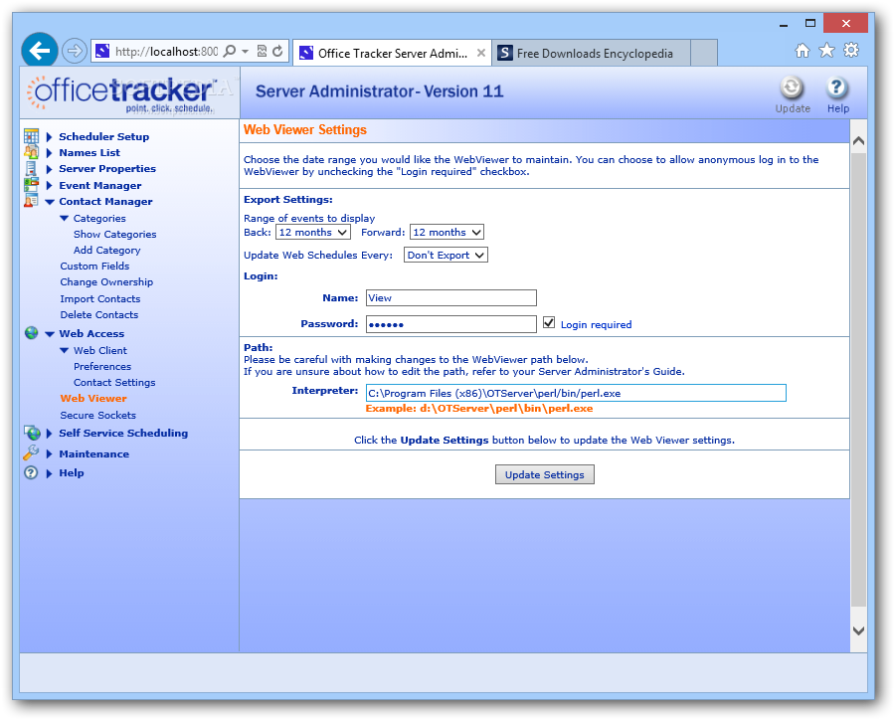Uncheck the Login required checkbox

point(549,322)
